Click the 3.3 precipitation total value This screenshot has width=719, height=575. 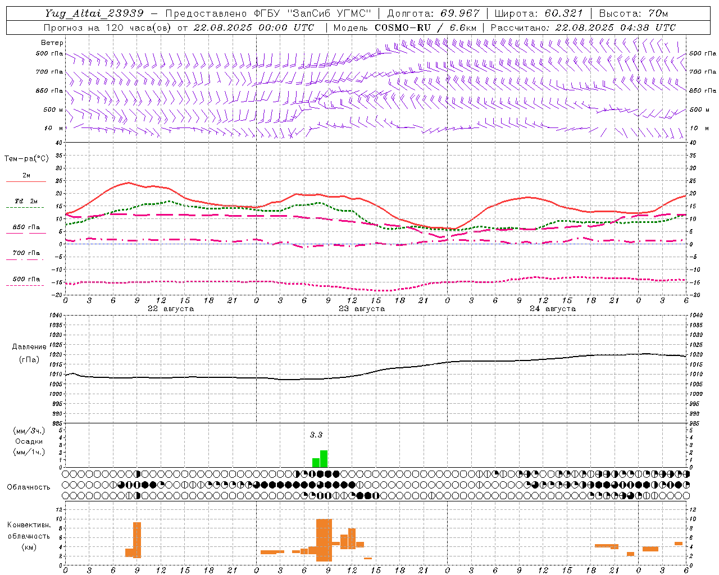coord(316,435)
